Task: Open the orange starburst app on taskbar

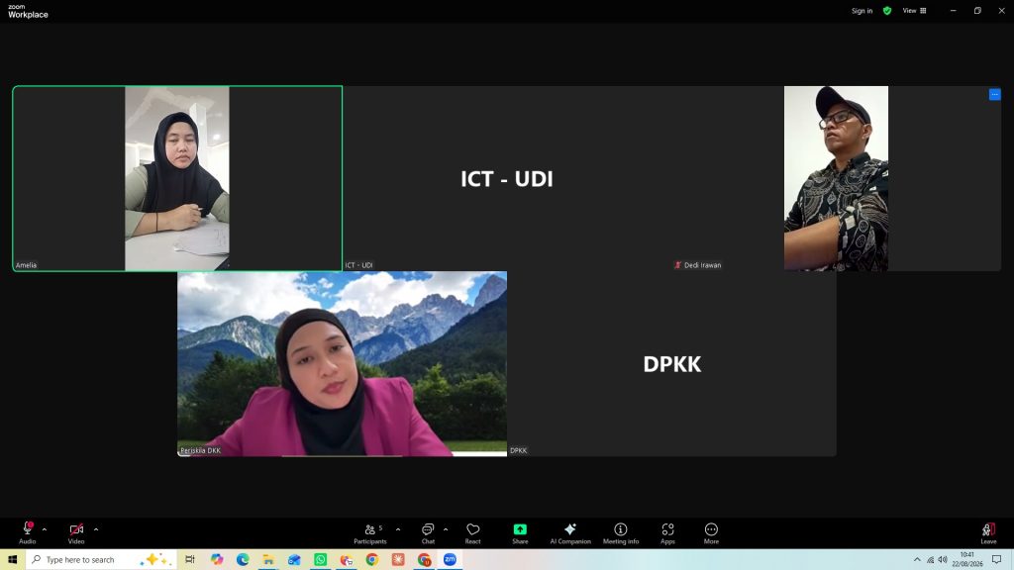Action: tap(398, 560)
